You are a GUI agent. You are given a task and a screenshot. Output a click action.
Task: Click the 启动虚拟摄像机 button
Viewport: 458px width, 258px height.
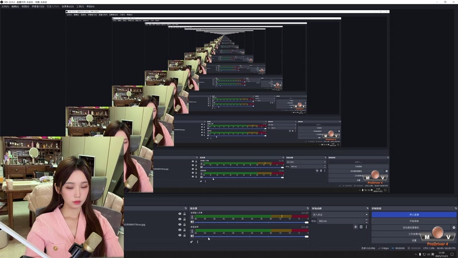coord(411,227)
